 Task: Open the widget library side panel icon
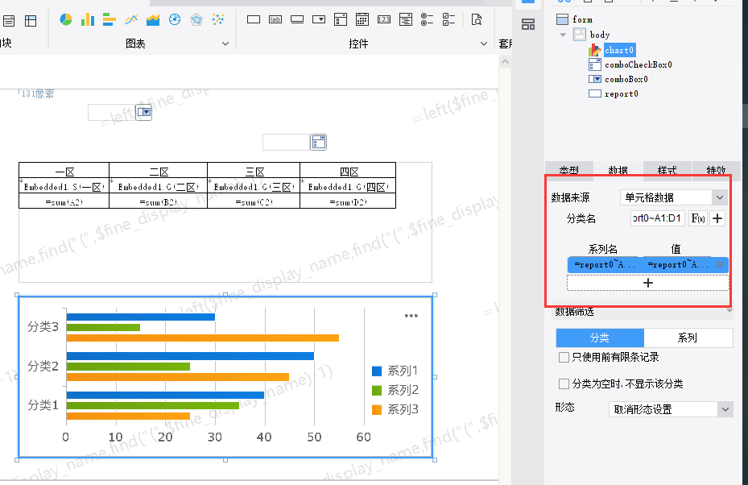tap(528, 24)
